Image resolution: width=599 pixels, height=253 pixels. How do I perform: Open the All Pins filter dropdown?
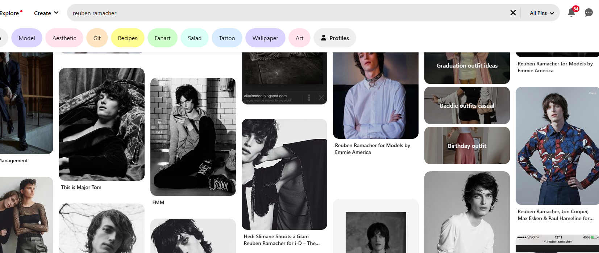[542, 13]
